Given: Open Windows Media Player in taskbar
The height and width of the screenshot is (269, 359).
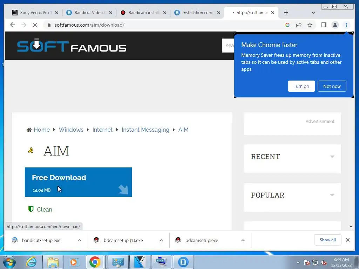Looking at the screenshot, I should click(74, 262).
